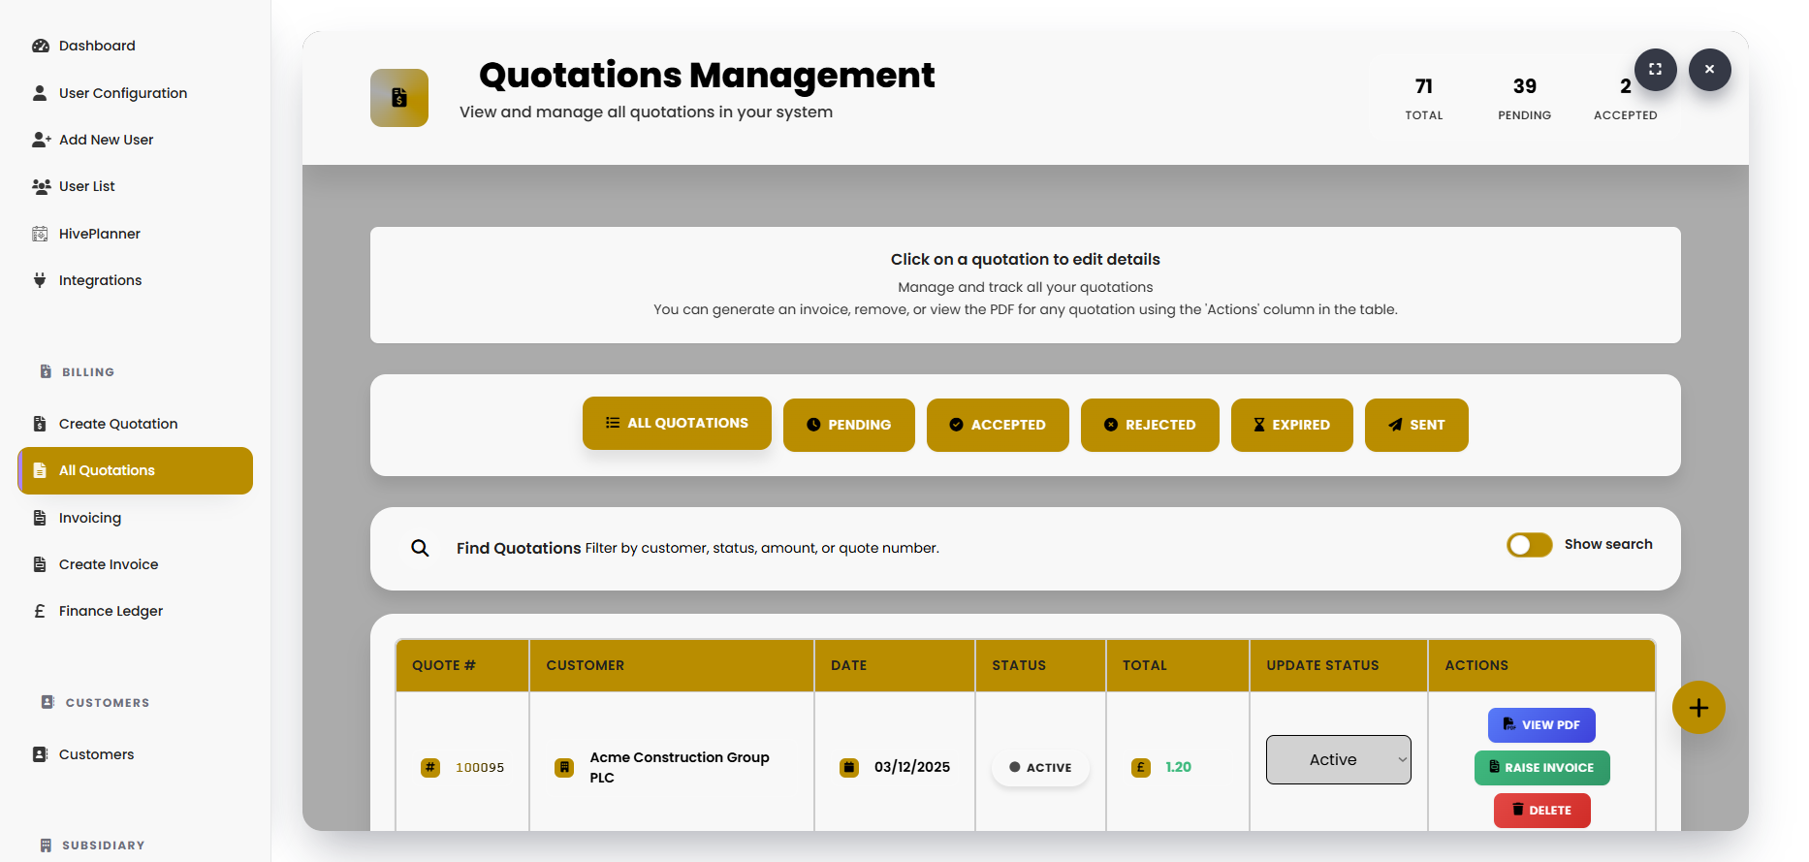Image resolution: width=1809 pixels, height=862 pixels.
Task: Click the calendar icon beside 03/12/2025
Action: click(849, 768)
